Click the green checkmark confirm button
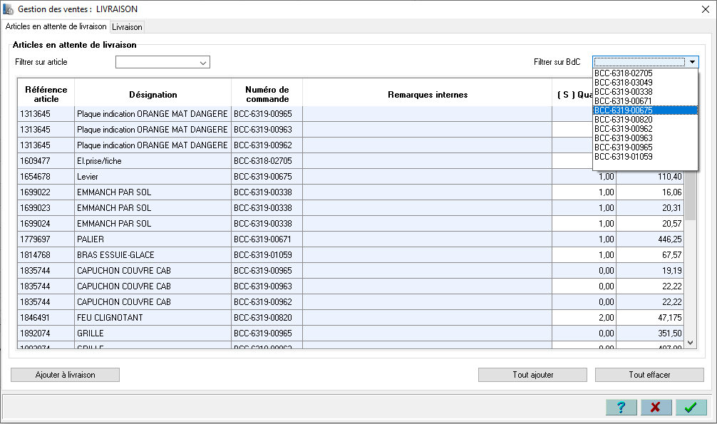 (691, 407)
